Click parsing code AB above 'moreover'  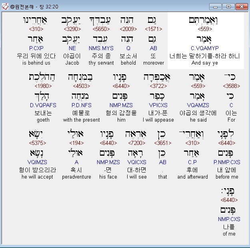click(x=154, y=48)
